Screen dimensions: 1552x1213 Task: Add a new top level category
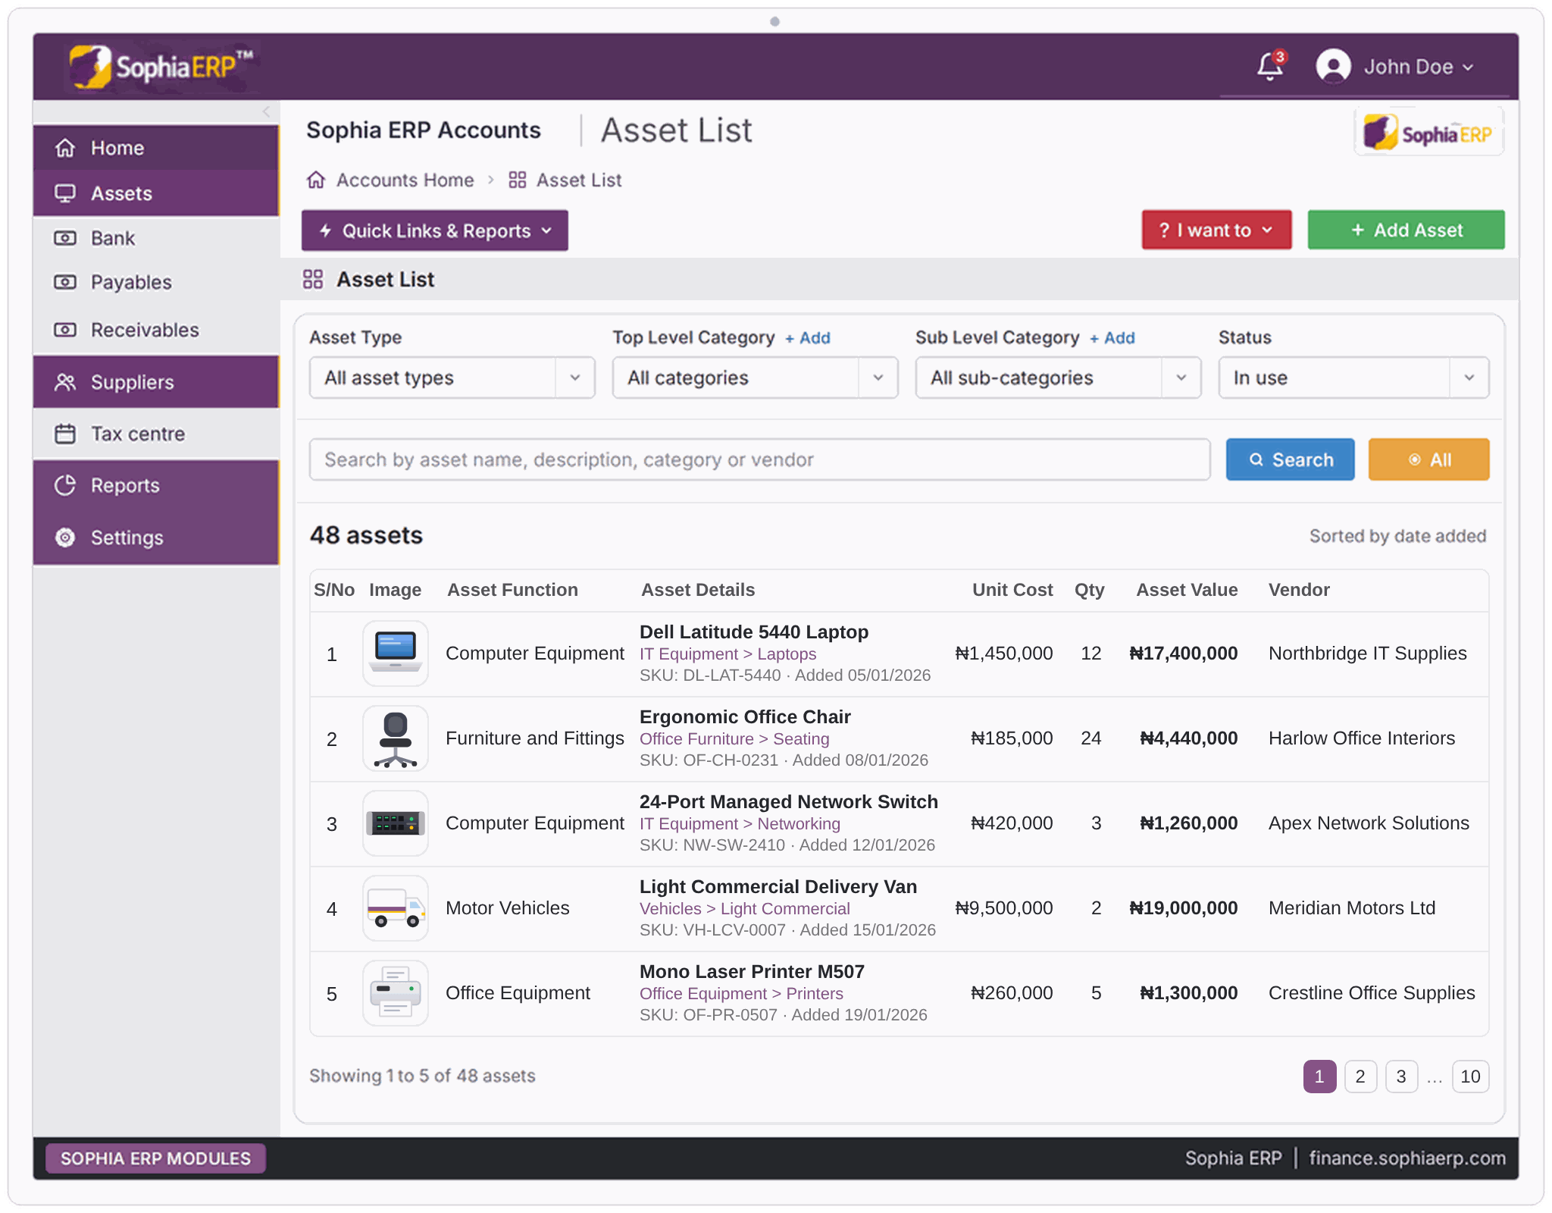(808, 338)
